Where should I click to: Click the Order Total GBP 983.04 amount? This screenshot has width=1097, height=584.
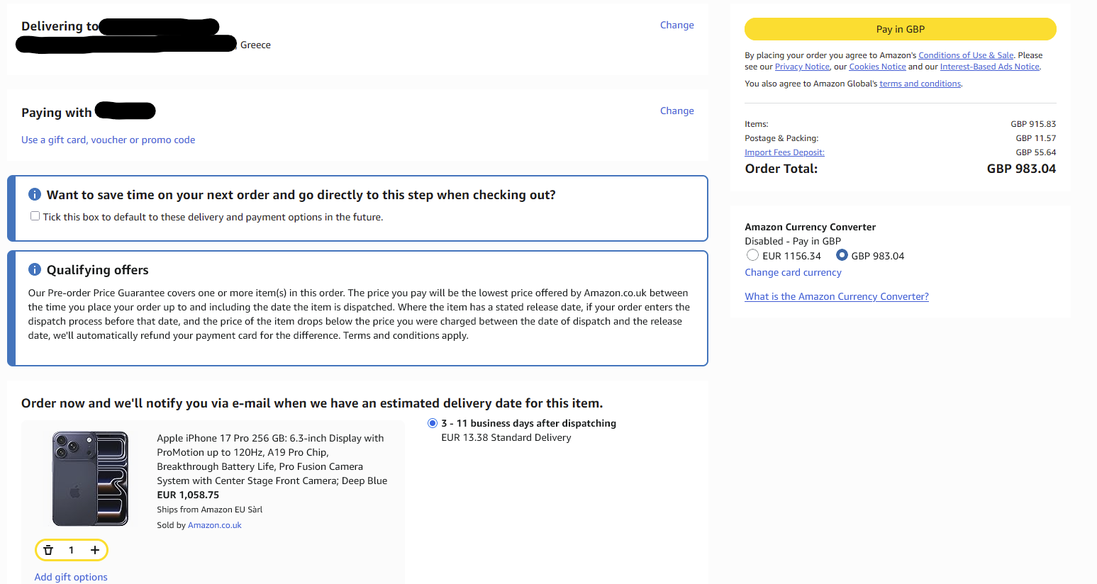point(1021,169)
